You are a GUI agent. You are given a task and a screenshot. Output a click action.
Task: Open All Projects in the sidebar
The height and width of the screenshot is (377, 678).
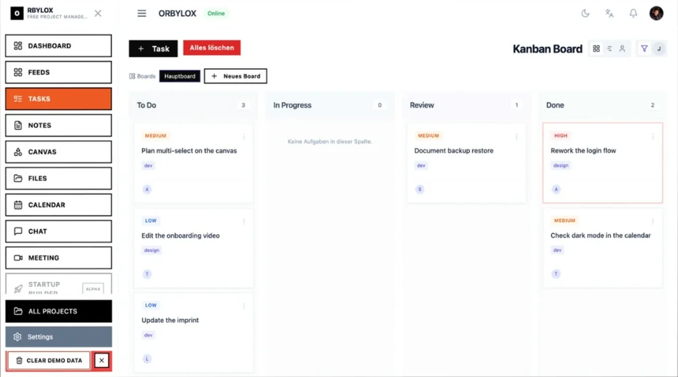point(59,311)
